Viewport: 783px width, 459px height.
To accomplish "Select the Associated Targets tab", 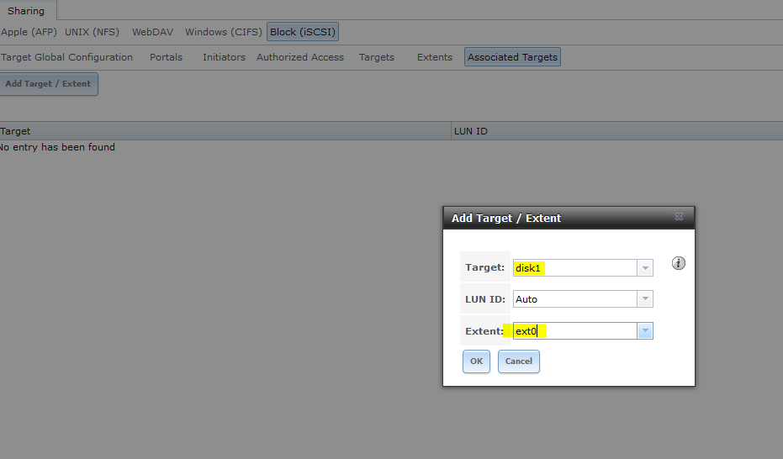I will (512, 57).
